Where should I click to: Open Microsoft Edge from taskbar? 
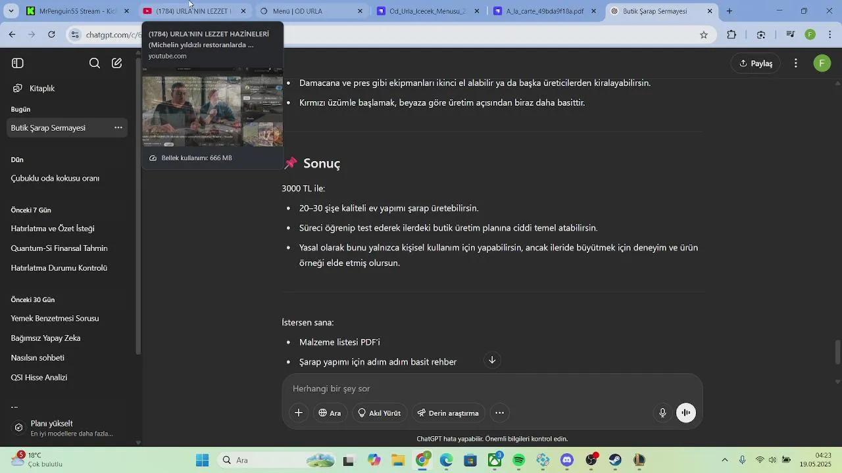click(446, 461)
